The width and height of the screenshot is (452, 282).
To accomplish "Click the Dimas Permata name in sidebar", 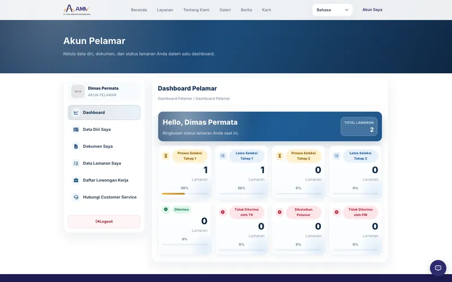I will [103, 89].
